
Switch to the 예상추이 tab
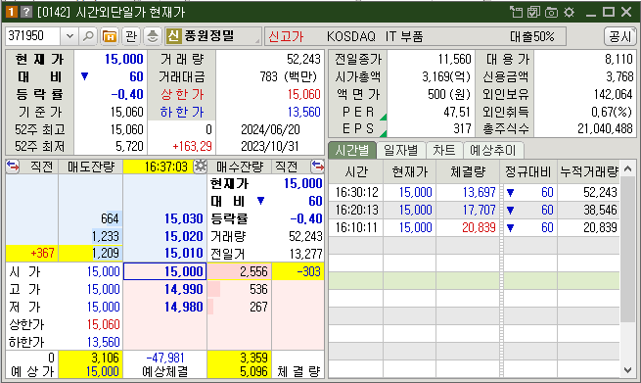[x=493, y=150]
